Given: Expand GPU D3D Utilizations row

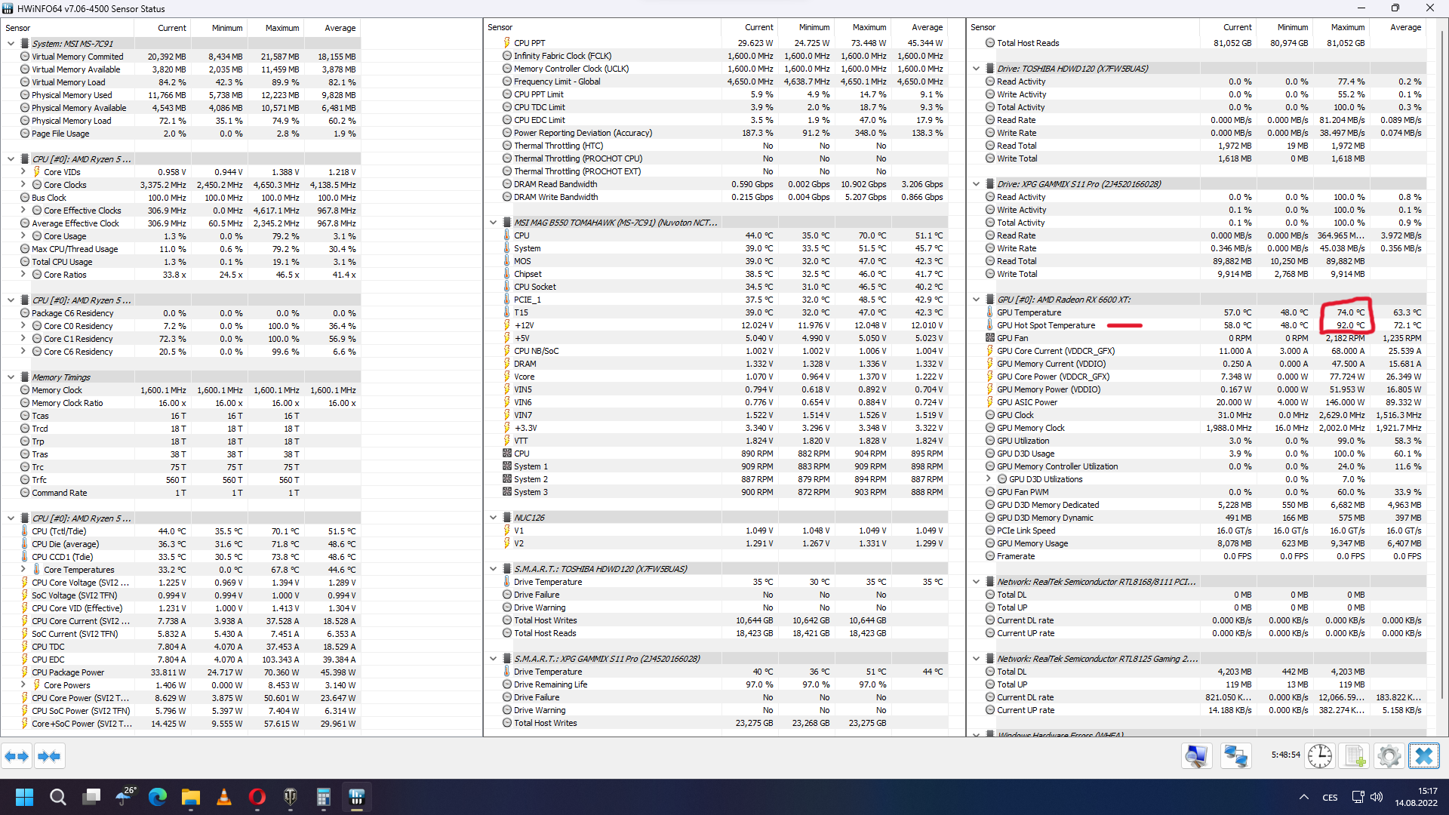Looking at the screenshot, I should [x=989, y=479].
